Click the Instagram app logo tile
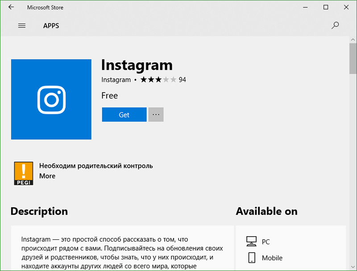The width and height of the screenshot is (357, 271). [x=51, y=99]
